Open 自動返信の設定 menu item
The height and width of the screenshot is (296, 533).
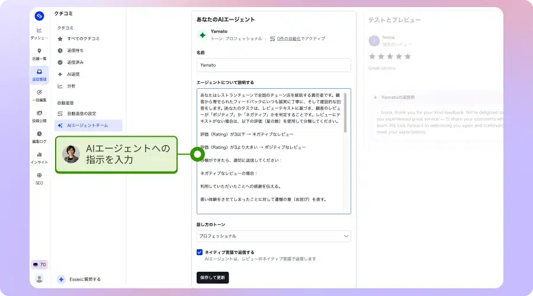81,114
